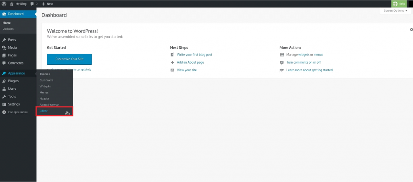The height and width of the screenshot is (182, 413).
Task: Open the menus link under More Actions
Action: coord(318,55)
